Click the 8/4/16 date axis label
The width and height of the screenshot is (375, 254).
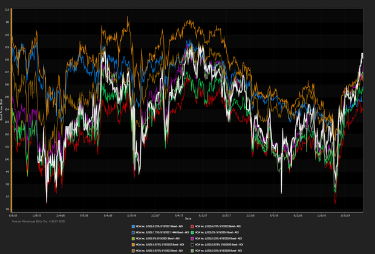pyautogui.click(x=108, y=215)
